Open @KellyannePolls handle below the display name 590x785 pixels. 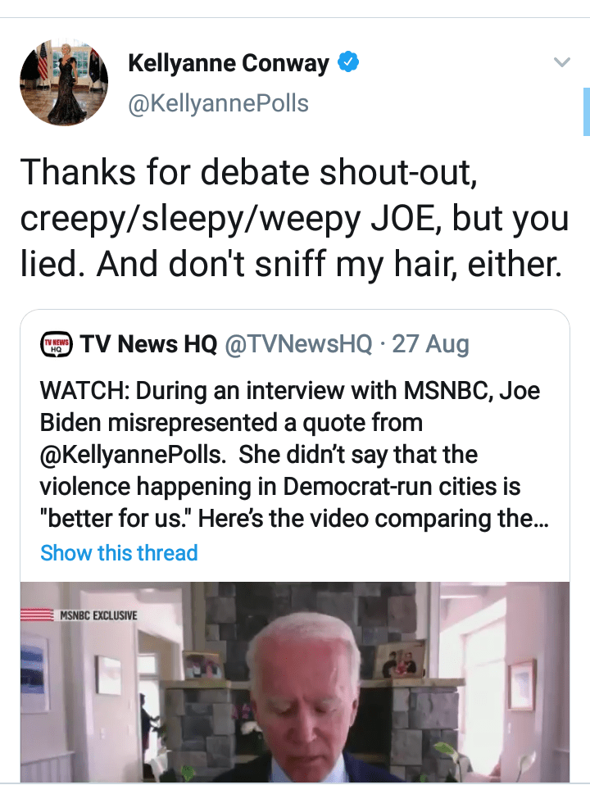[218, 103]
